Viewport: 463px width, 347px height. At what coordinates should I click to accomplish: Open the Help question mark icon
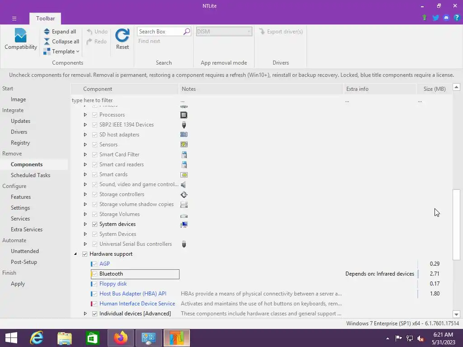[x=457, y=18]
